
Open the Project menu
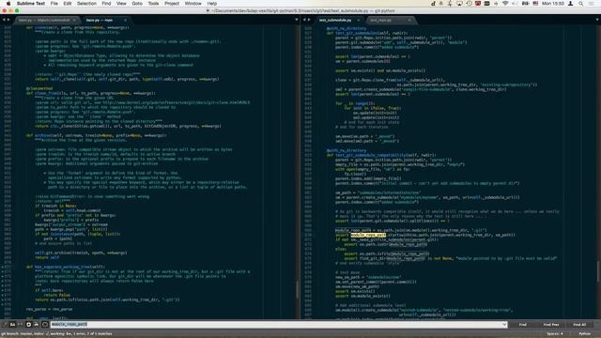tap(172, 4)
